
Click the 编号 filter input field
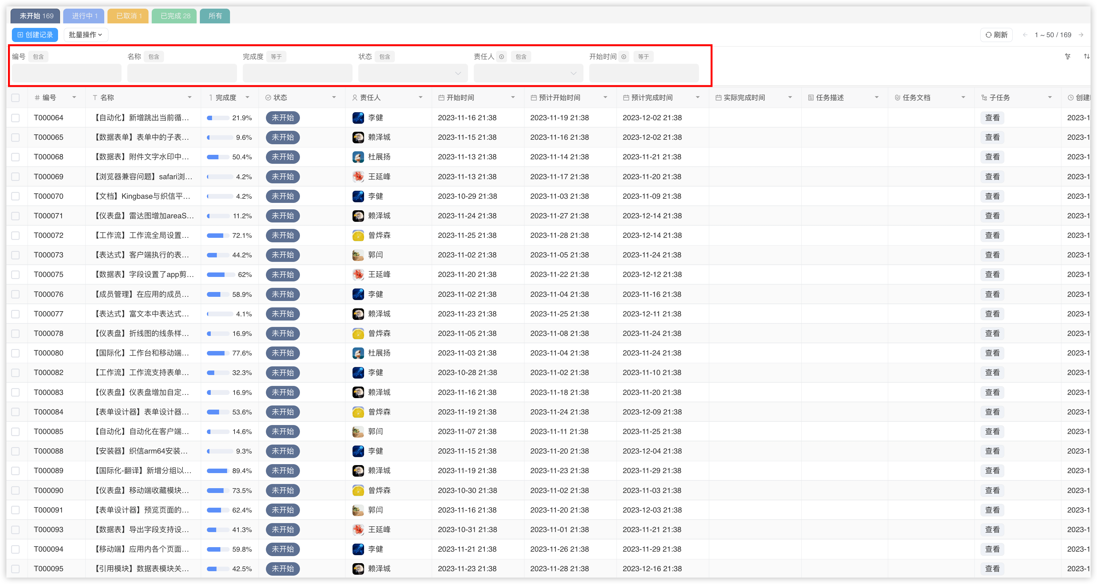tap(66, 73)
